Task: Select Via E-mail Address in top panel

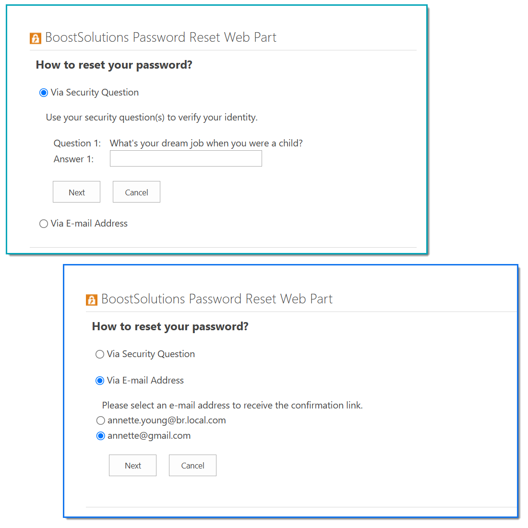Action: 43,224
